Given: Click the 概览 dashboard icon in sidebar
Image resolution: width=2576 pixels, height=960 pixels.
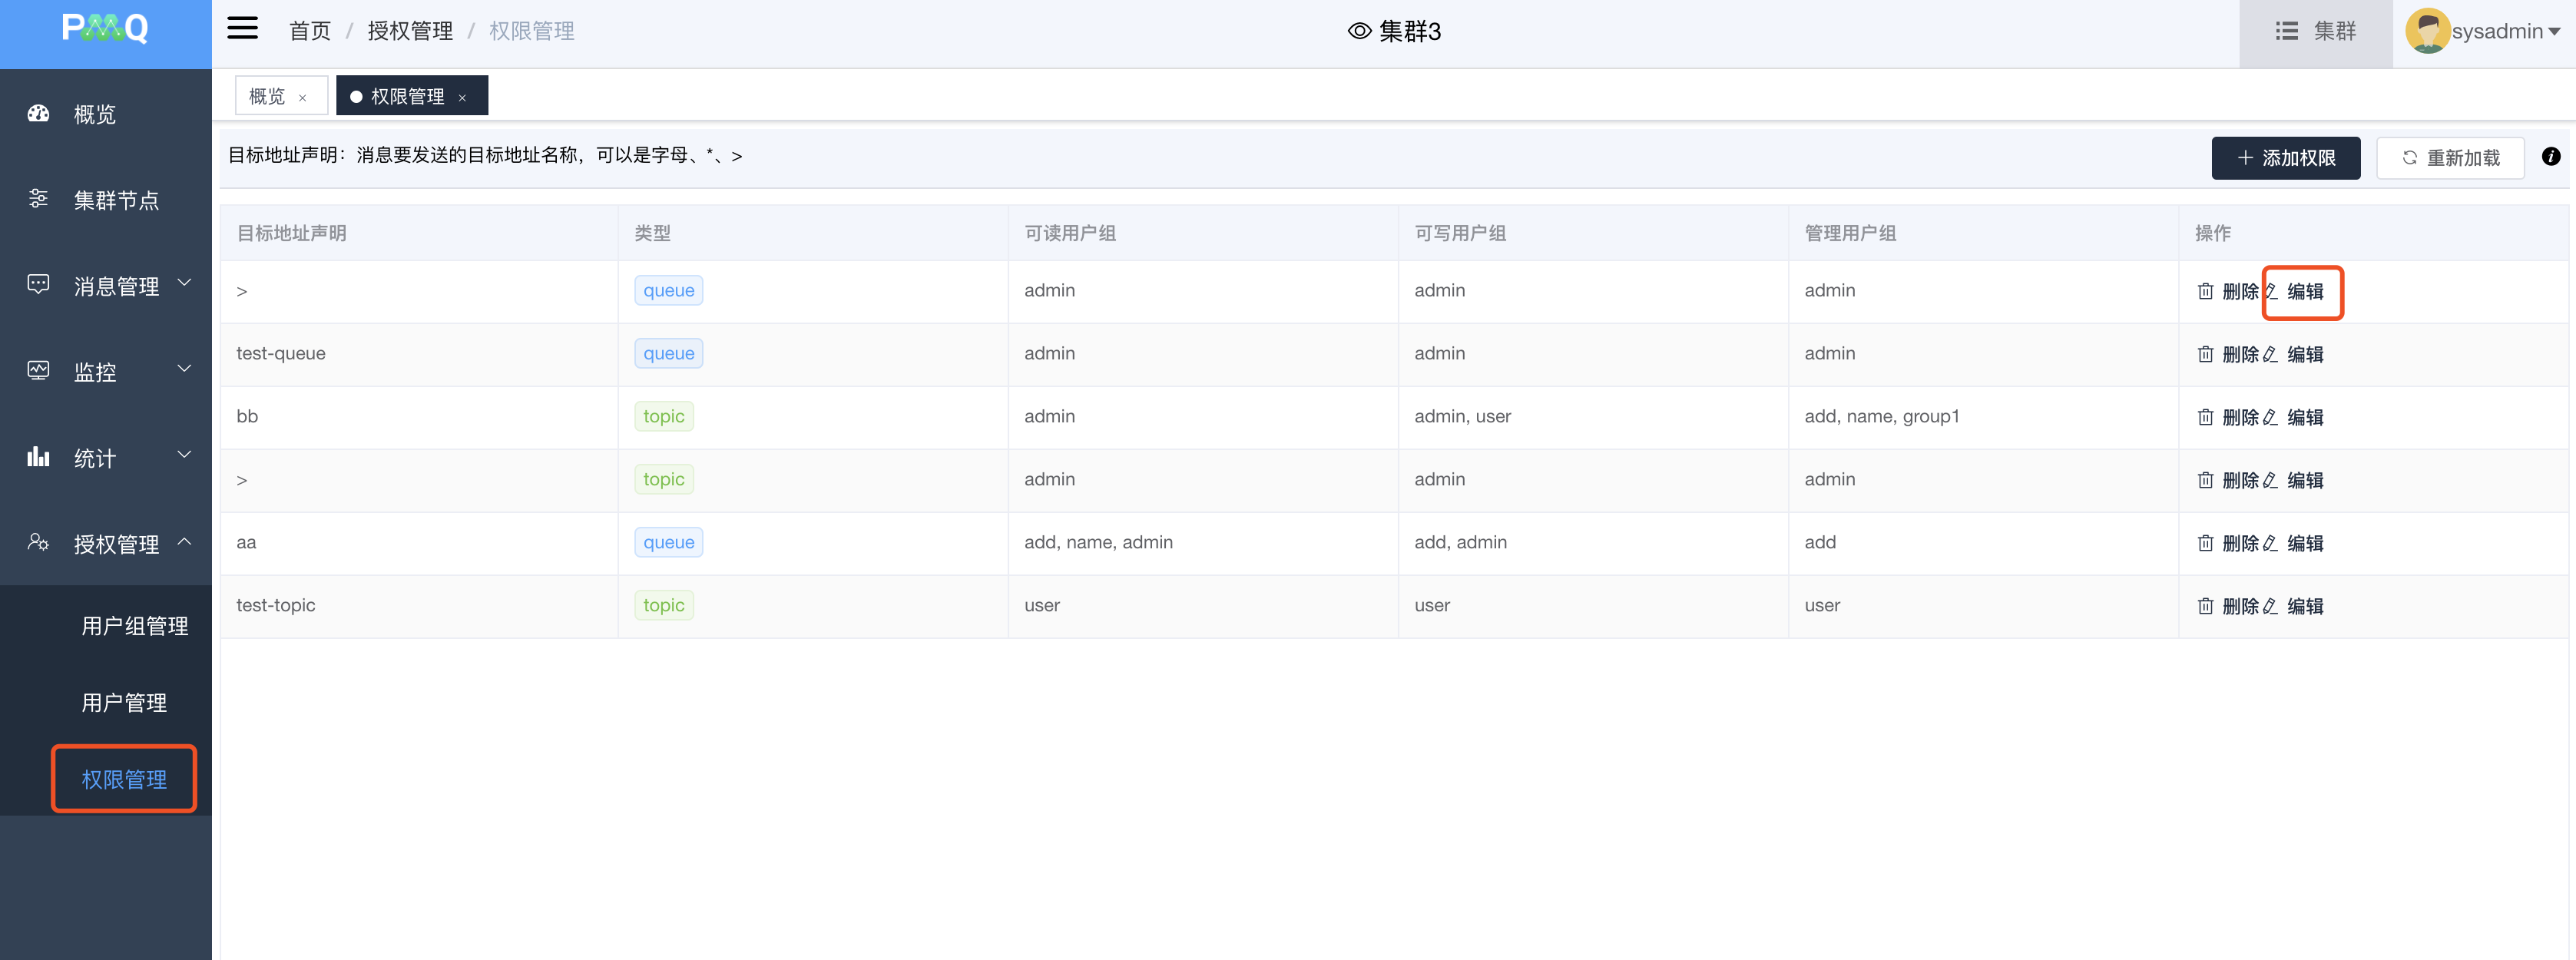Looking at the screenshot, I should (38, 114).
